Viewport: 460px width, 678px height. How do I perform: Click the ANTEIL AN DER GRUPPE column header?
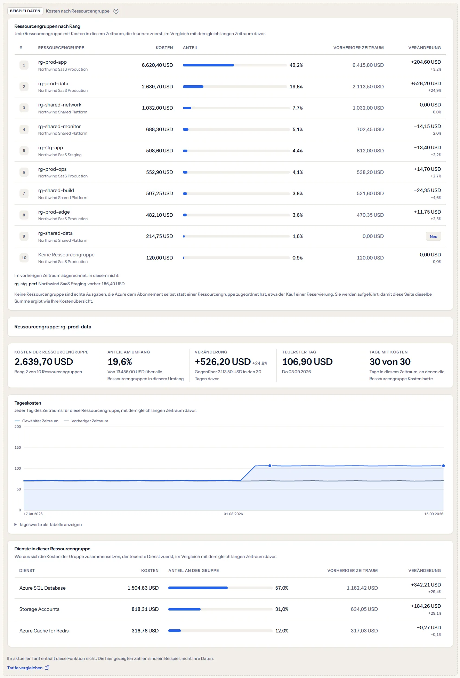(x=194, y=571)
